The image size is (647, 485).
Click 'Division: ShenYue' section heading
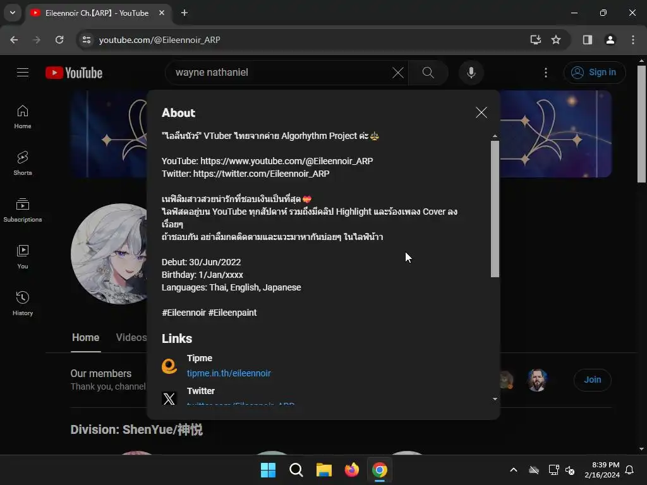tap(136, 429)
